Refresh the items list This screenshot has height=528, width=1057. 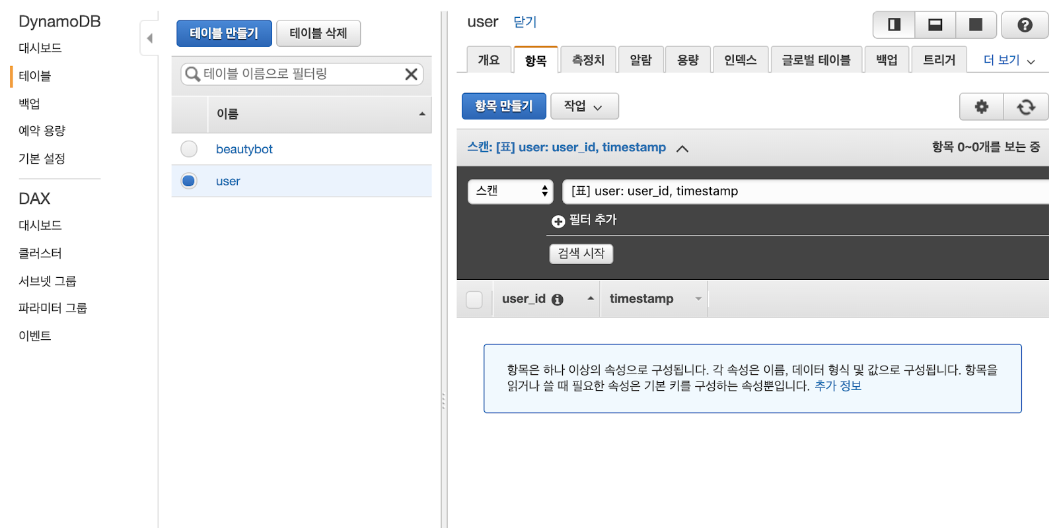click(x=1026, y=106)
